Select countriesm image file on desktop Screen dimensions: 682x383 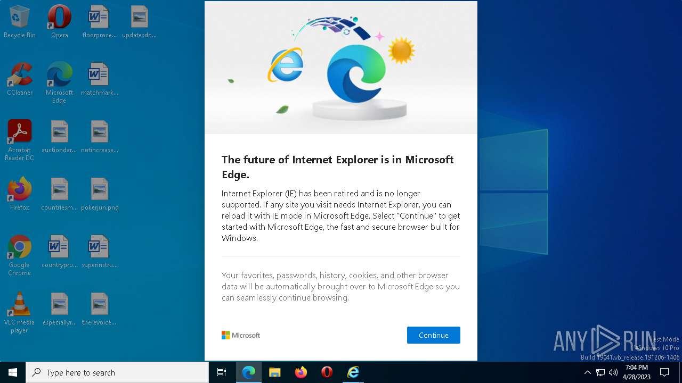click(x=60, y=194)
